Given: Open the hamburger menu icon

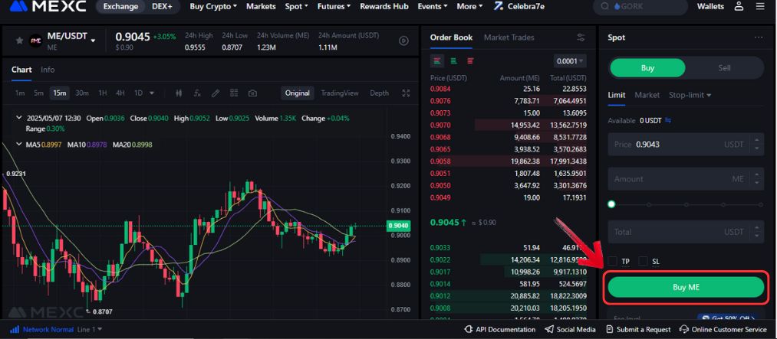Looking at the screenshot, I should pyautogui.click(x=759, y=6).
